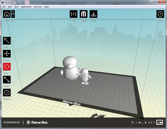Screen dimensions: 167x129
Task: Click the Home View icon
Action: (7, 14)
